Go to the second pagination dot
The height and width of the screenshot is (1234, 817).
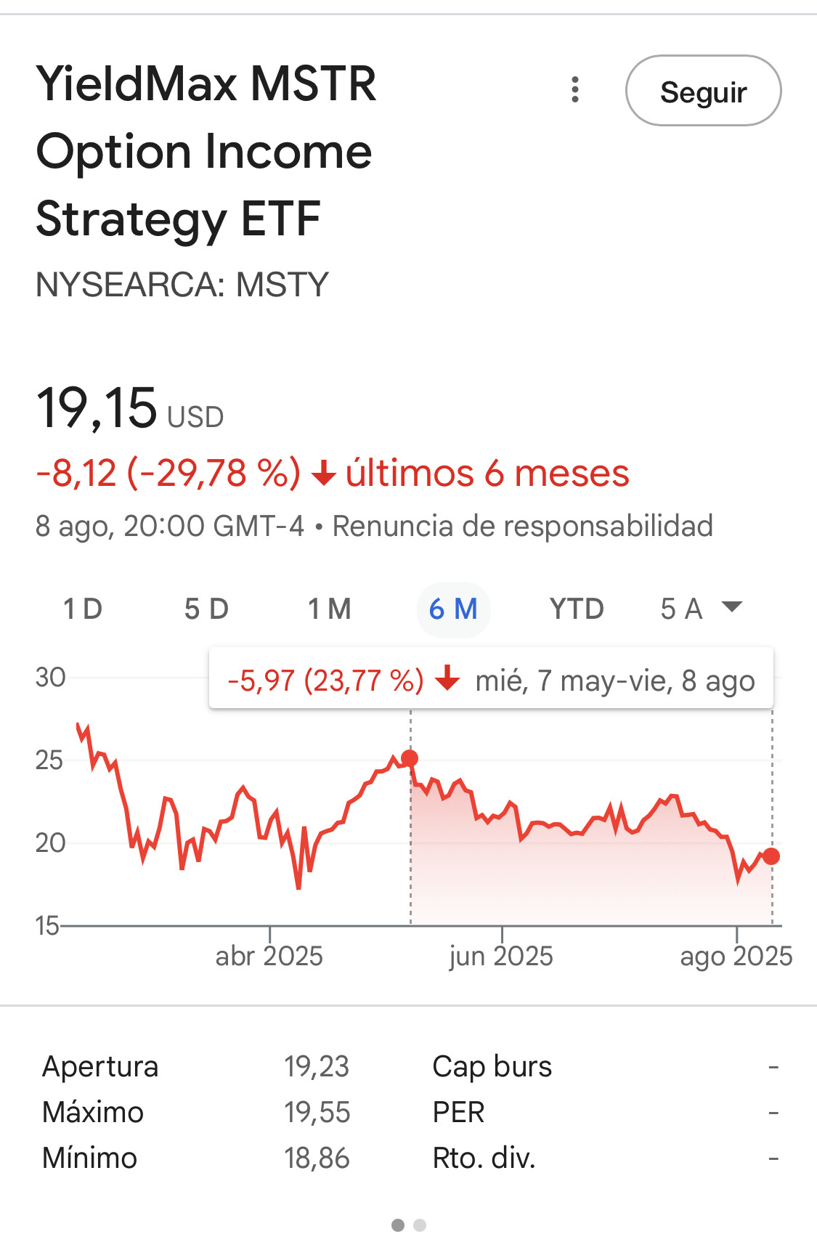(420, 1225)
